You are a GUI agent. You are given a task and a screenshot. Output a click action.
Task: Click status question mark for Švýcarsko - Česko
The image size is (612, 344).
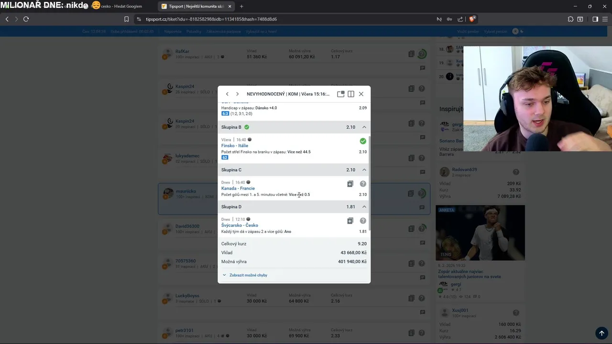click(363, 221)
